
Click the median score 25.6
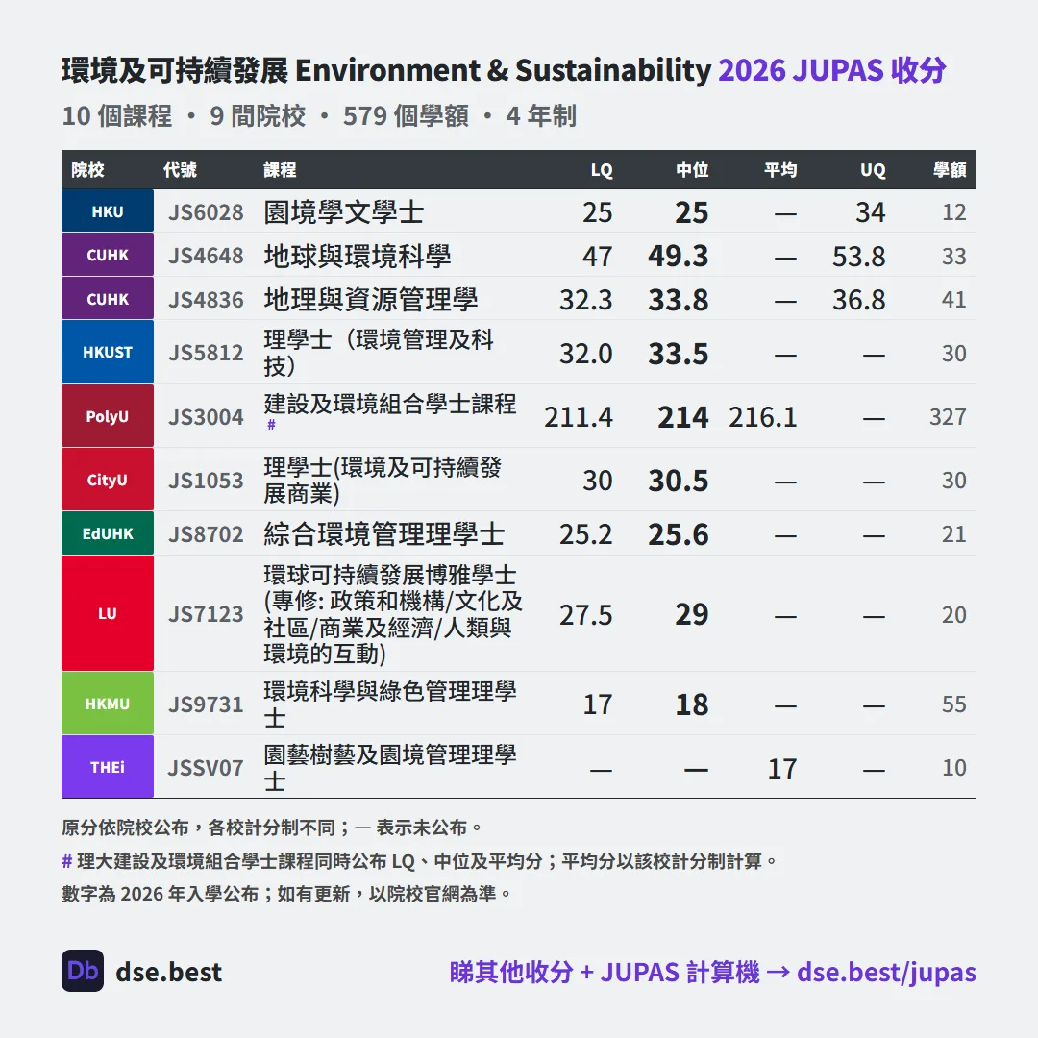(x=678, y=535)
